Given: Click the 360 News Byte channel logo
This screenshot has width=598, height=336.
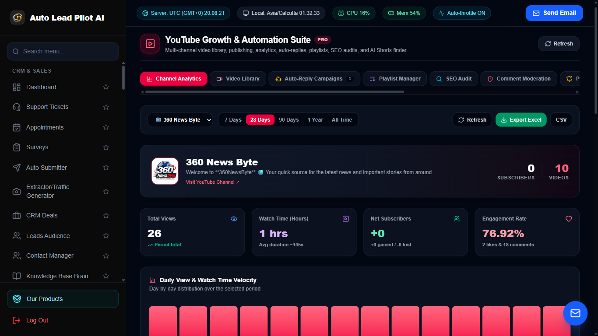Looking at the screenshot, I should pyautogui.click(x=165, y=171).
